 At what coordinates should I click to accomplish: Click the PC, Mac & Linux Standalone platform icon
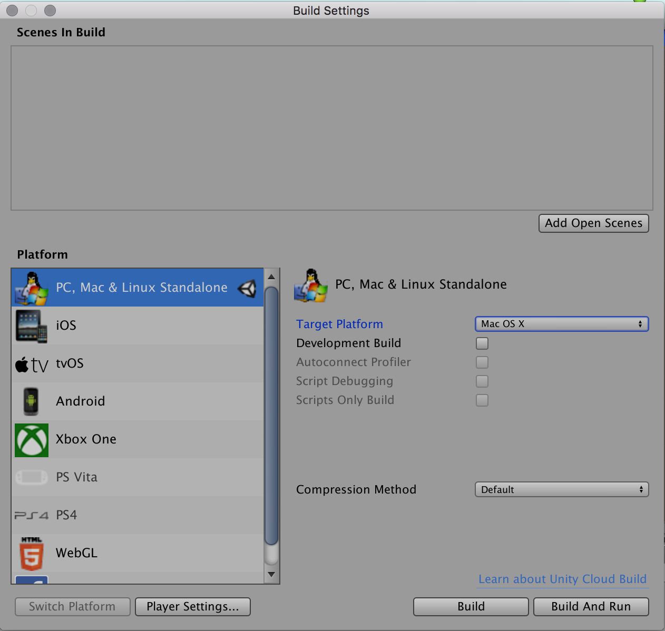click(32, 288)
